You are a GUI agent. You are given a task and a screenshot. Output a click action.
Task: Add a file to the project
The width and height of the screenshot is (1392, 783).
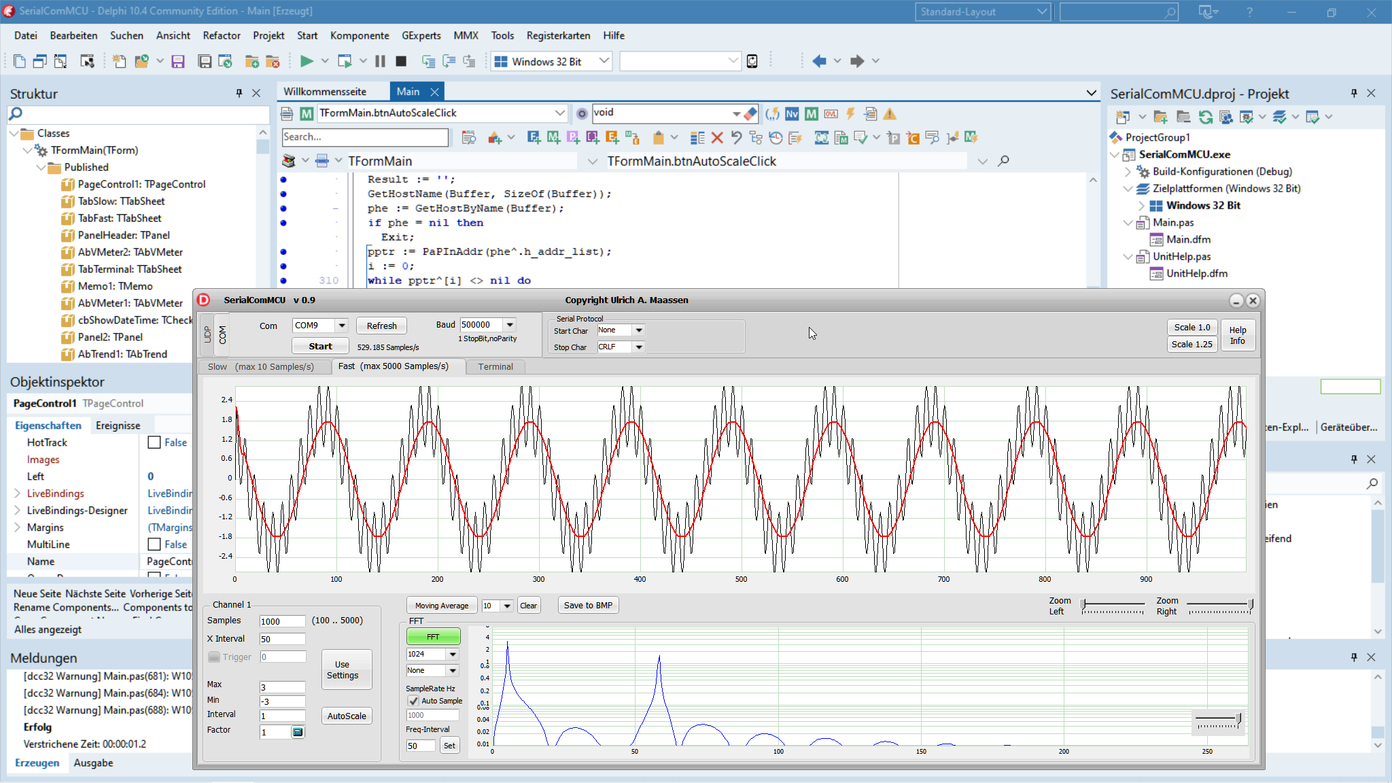pyautogui.click(x=252, y=61)
